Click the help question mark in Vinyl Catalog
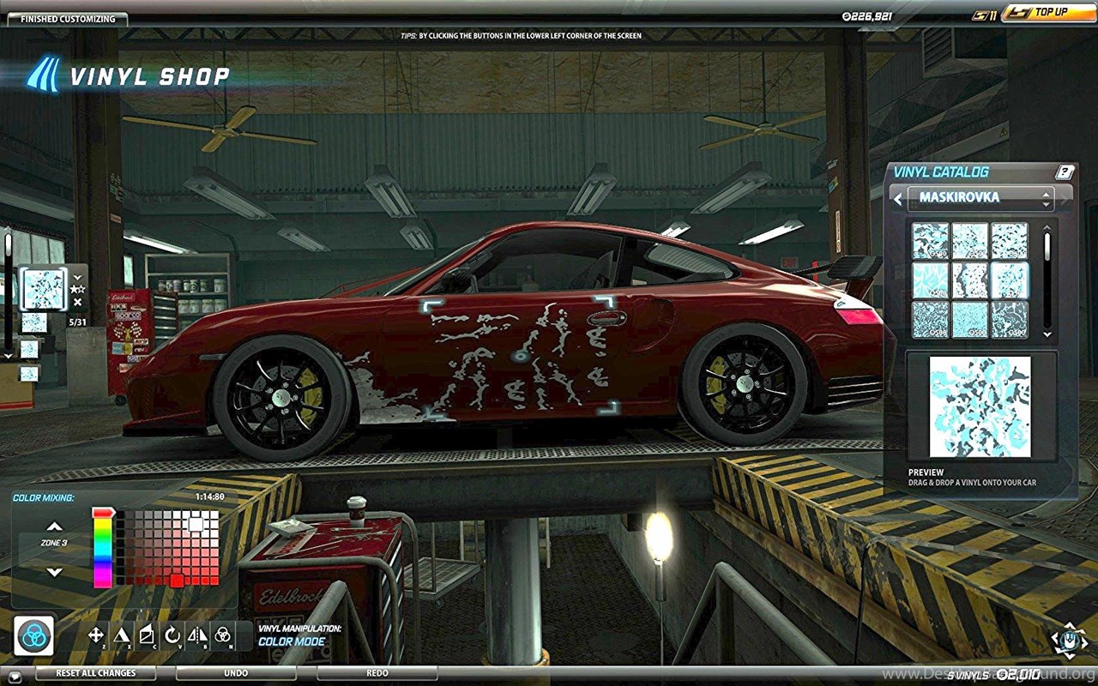The height and width of the screenshot is (686, 1098). (1065, 171)
